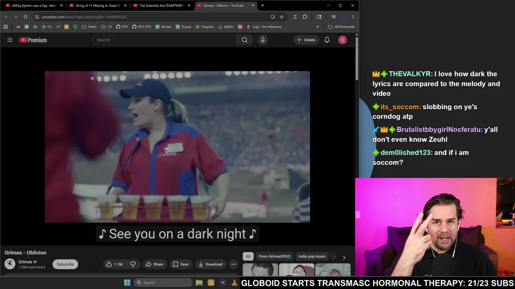Click the YouTube search input field
The image size is (515, 289).
click(164, 40)
